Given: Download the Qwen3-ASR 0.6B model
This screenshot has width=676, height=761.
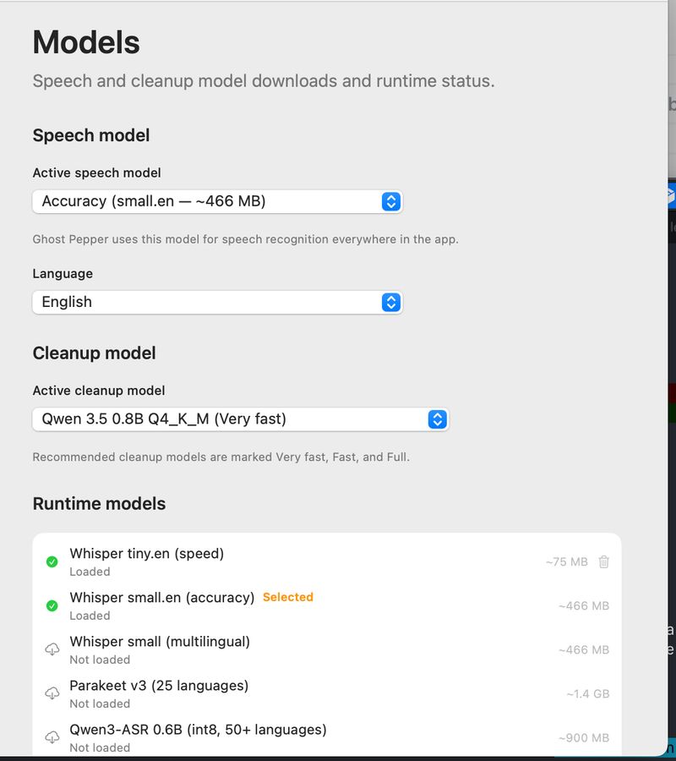Looking at the screenshot, I should (52, 737).
